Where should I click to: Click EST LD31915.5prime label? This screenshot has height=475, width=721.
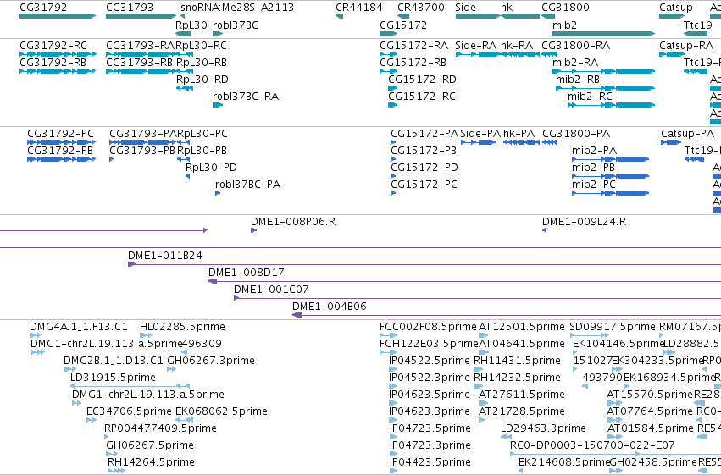coord(114,378)
